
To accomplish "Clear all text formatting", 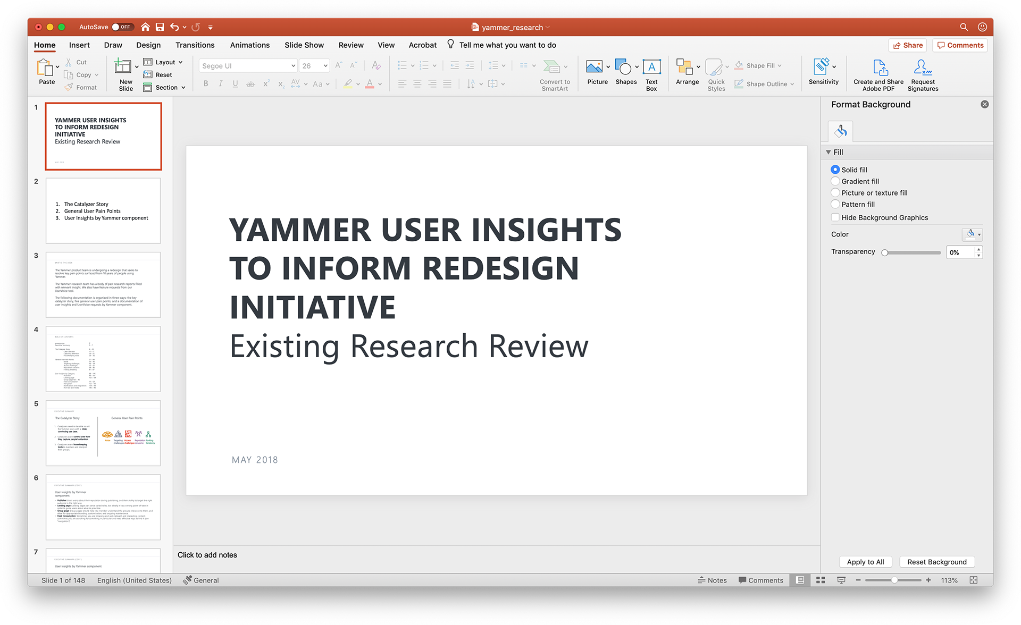I will click(x=376, y=65).
